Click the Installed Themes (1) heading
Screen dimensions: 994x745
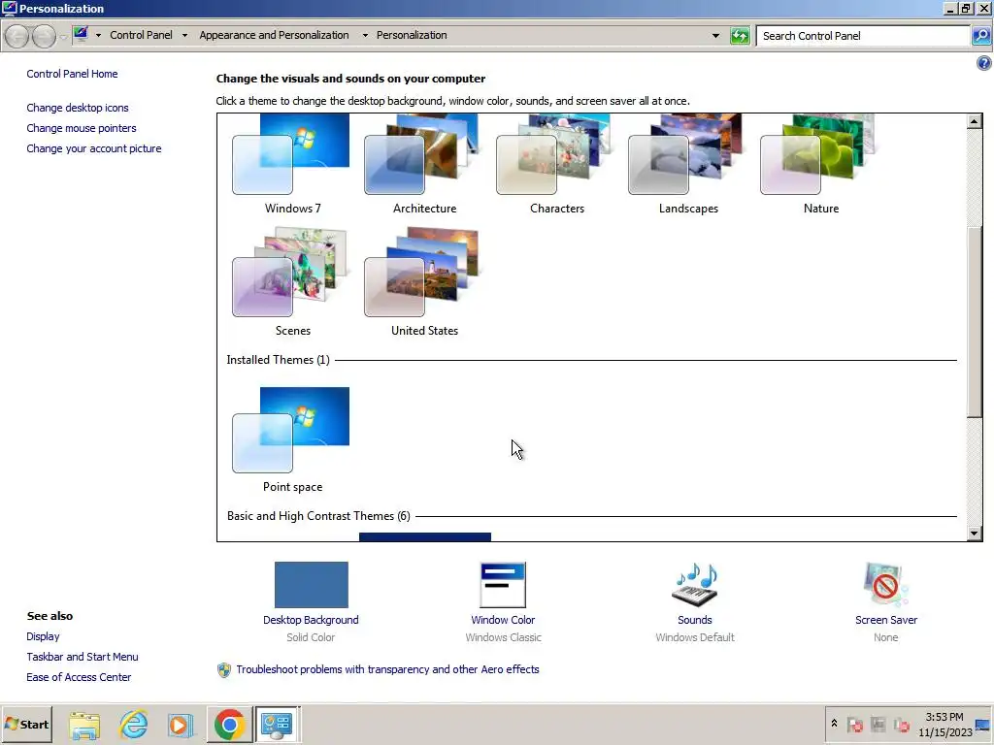point(278,360)
